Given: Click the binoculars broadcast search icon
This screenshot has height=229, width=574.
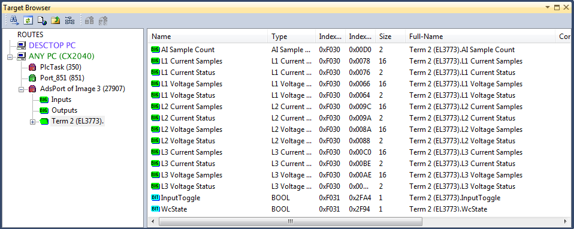Looking at the screenshot, I should (14, 20).
